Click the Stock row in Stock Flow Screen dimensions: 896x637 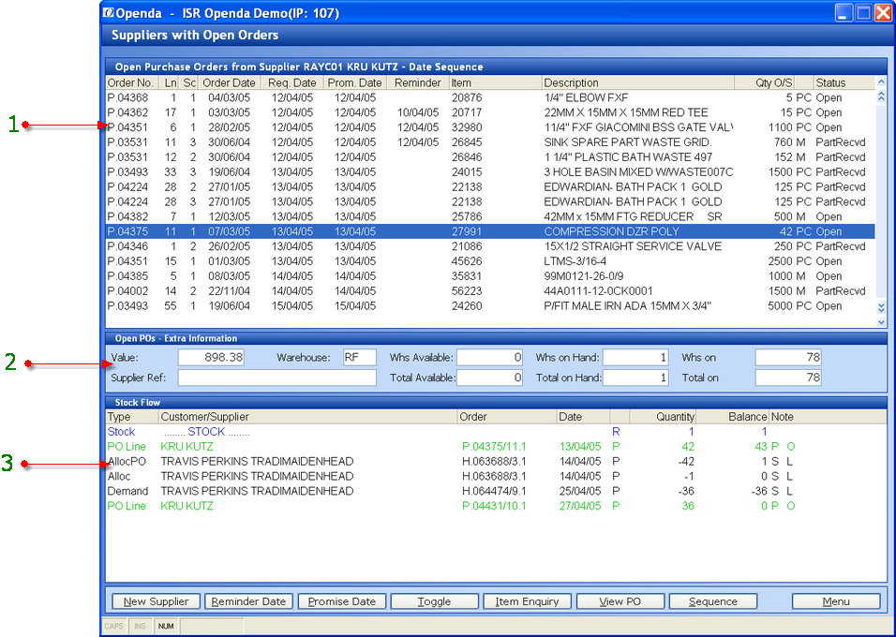point(496,432)
